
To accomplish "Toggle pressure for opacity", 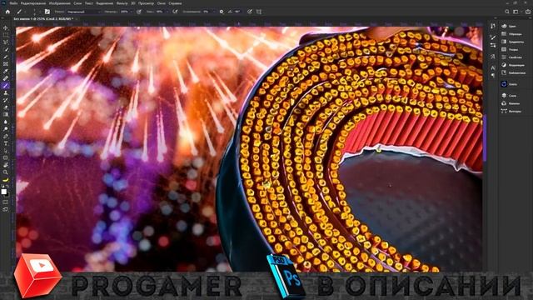I will click(139, 12).
